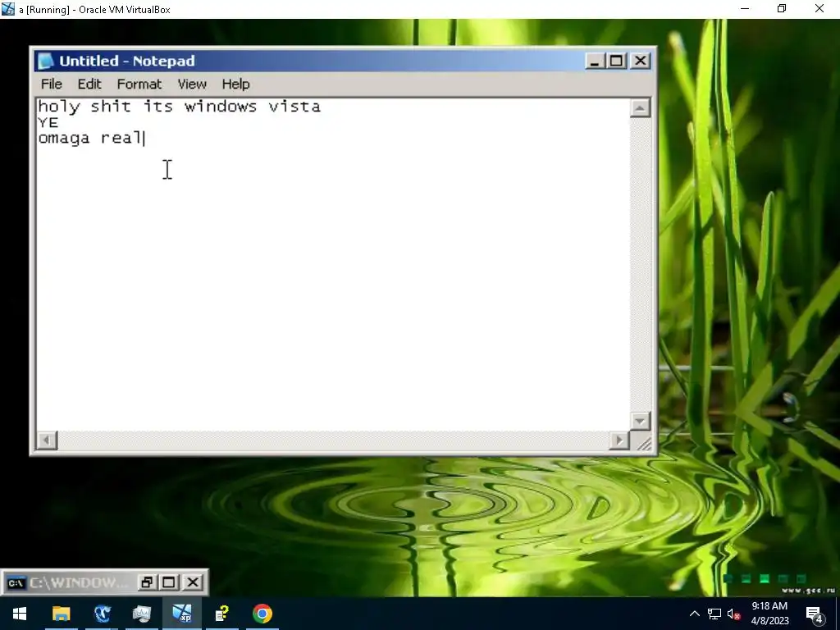Open the View menu in Notepad

(192, 84)
